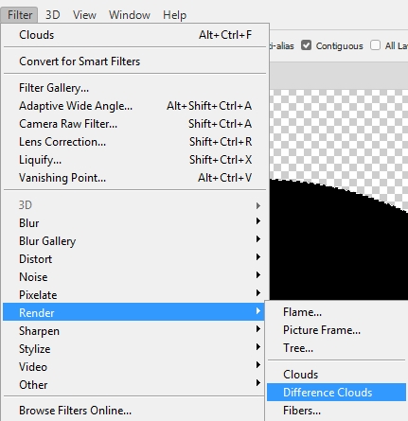Open the Noise submenu arrow
408x421 pixels.
point(258,275)
